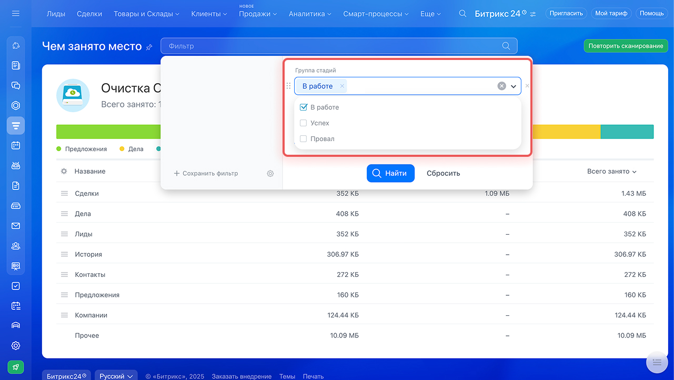The image size is (674, 380).
Task: Click the green rocket icon in sidebar
Action: 16,367
